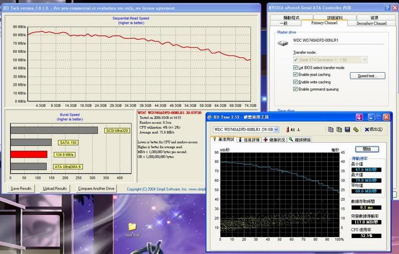Viewport: 399px width, 254px height.
Task: Click the copy screenshot icon in HD Tune toolbar
Action: click(339, 129)
